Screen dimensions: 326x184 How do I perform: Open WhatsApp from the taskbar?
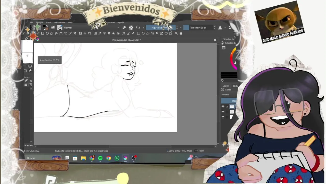pos(117,158)
